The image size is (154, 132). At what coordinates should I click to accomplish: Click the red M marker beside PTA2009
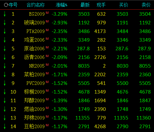coord(47,30)
